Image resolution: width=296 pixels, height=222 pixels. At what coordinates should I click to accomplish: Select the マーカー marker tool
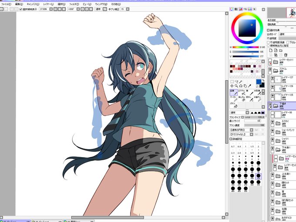point(233,99)
